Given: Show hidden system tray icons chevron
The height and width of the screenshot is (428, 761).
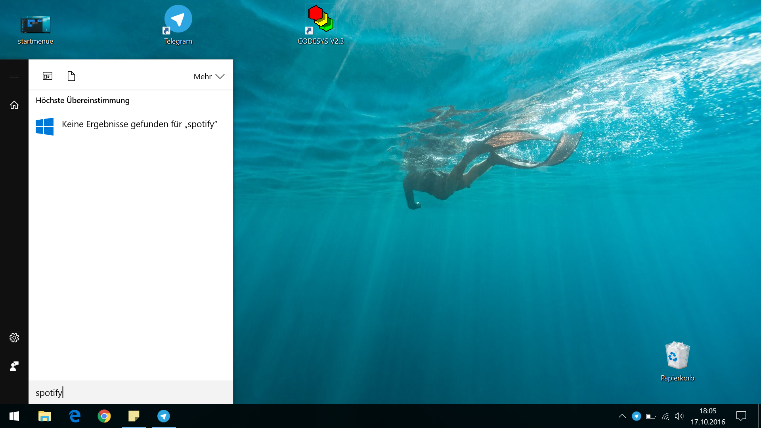Looking at the screenshot, I should point(622,416).
